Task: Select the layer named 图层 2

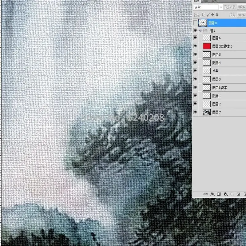Action: (216, 104)
